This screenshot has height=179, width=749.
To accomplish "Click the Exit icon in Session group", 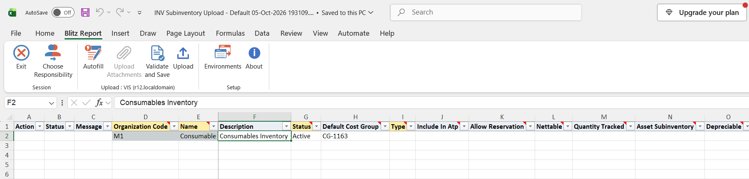I will point(21,53).
